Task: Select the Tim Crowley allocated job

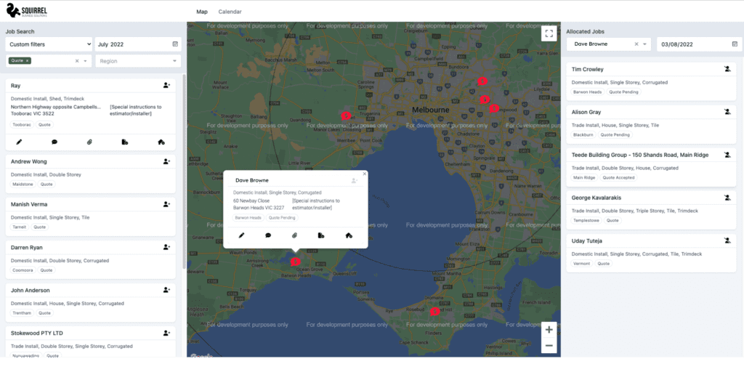Action: click(x=652, y=81)
